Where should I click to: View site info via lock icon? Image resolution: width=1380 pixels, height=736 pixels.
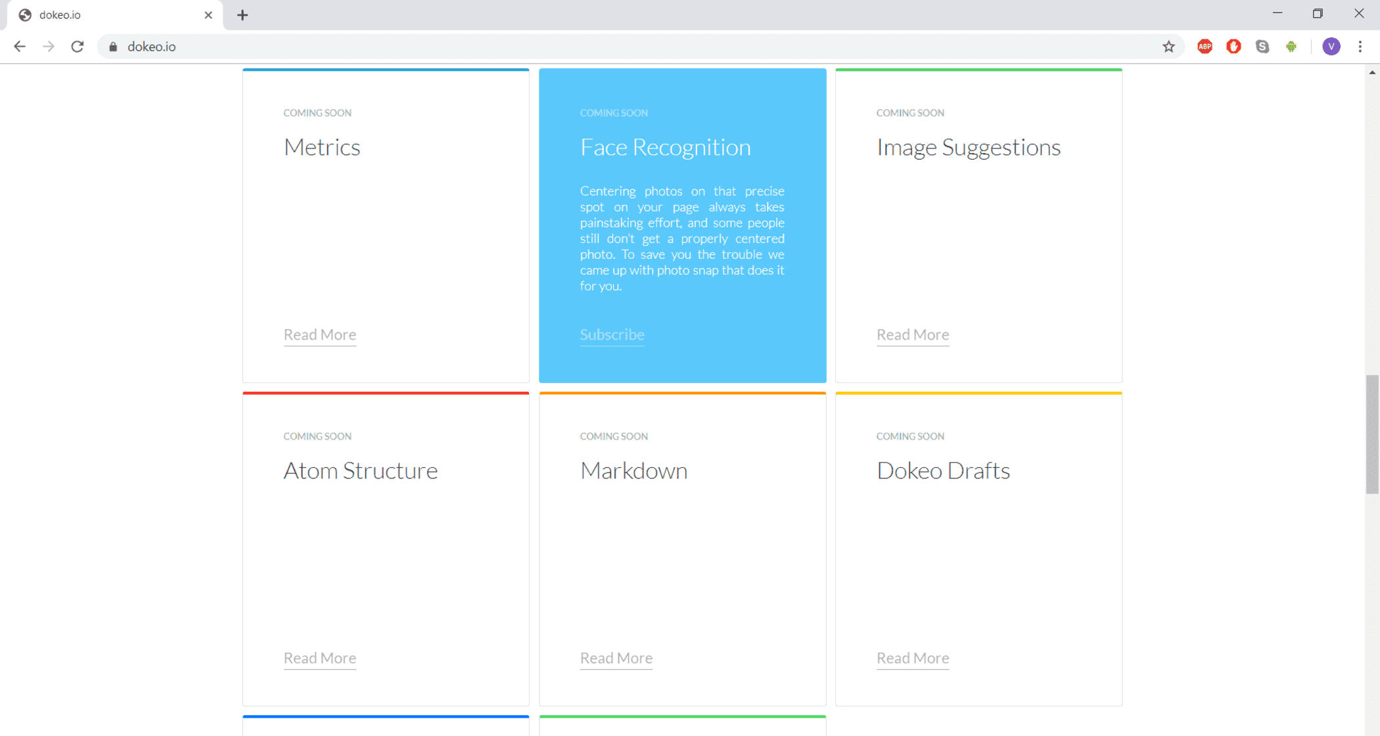(x=113, y=47)
